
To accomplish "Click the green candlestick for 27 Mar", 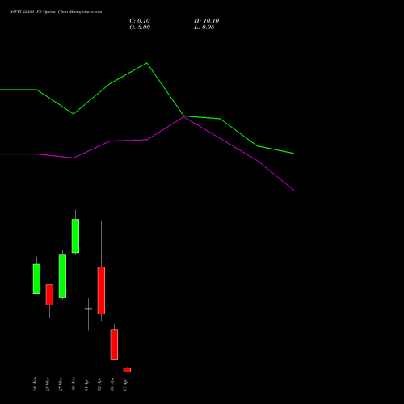I will tap(62, 276).
